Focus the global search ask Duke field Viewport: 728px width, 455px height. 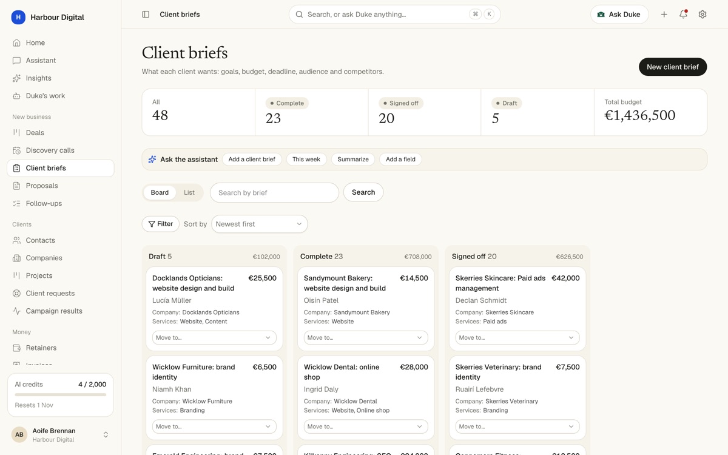[395, 14]
